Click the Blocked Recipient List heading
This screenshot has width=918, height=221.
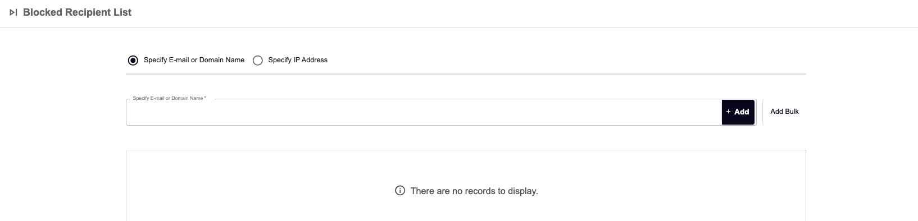pyautogui.click(x=77, y=12)
